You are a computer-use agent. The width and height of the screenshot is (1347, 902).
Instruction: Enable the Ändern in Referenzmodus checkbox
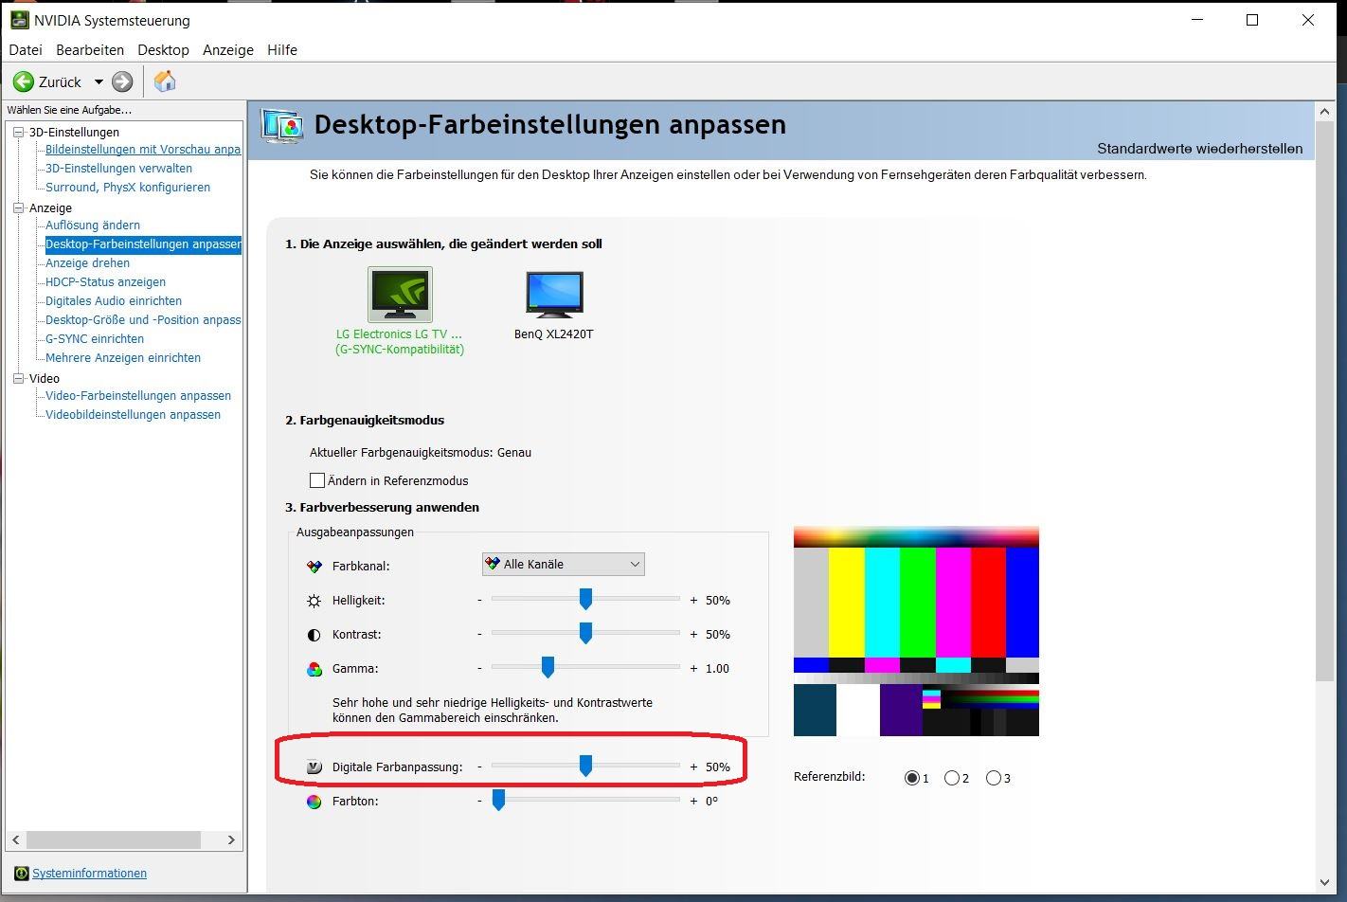point(317,480)
